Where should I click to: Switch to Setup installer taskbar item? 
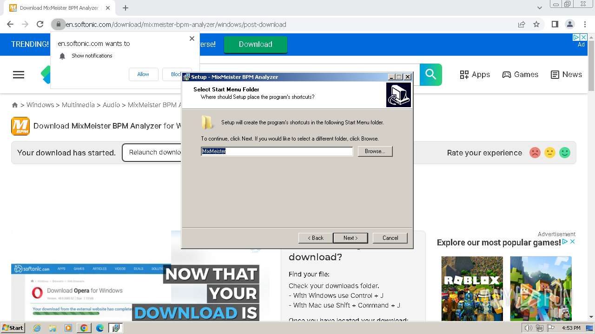[x=116, y=328]
